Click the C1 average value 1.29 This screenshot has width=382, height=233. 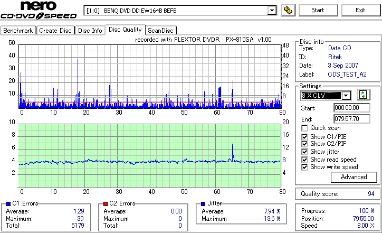pos(79,211)
